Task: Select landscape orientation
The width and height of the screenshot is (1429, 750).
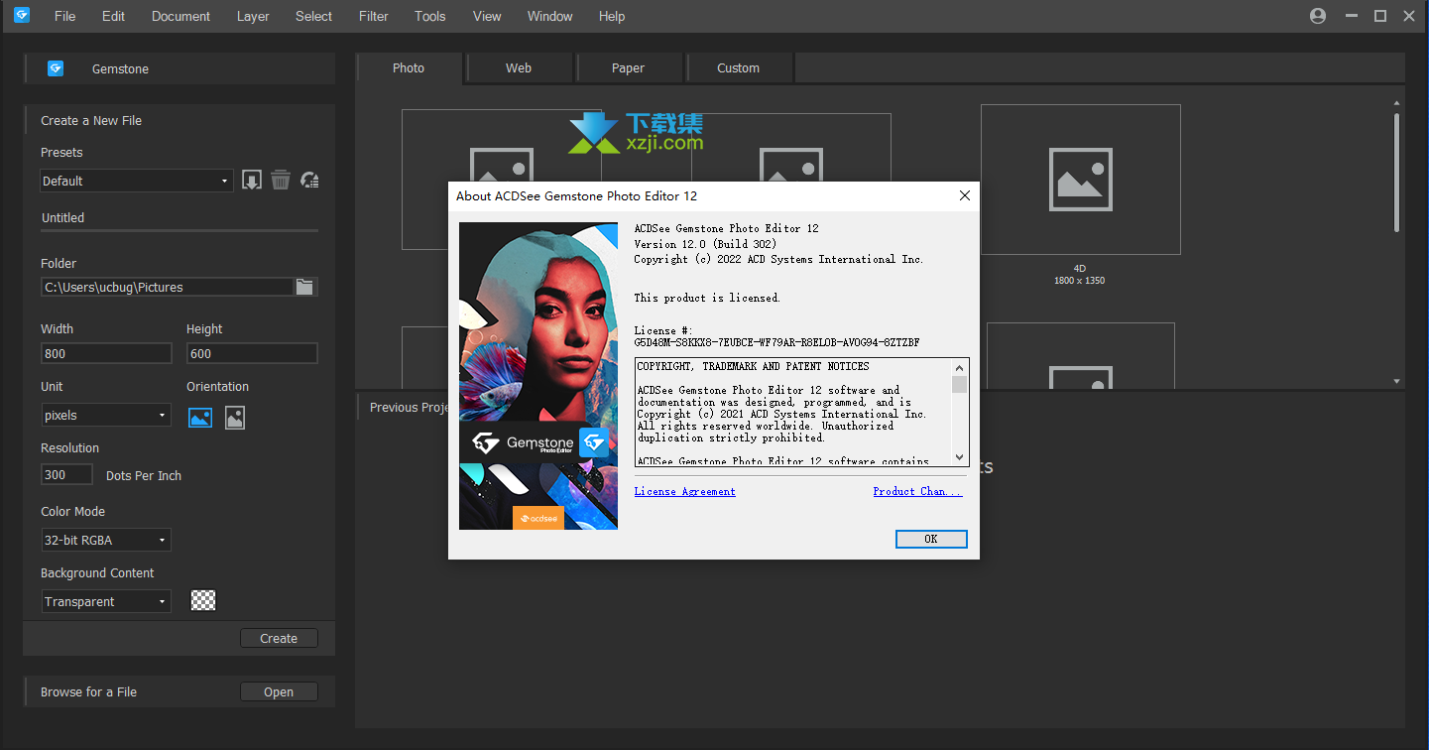Action: coord(200,418)
